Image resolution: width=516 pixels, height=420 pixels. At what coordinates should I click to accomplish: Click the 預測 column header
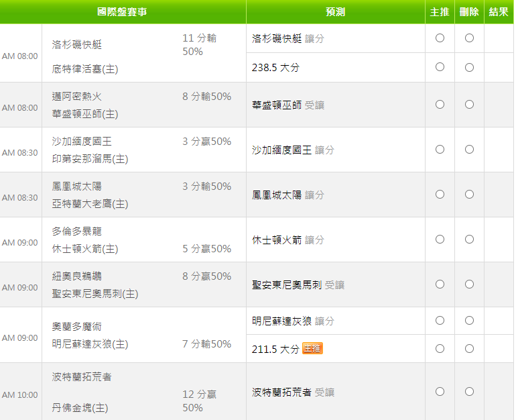[335, 12]
